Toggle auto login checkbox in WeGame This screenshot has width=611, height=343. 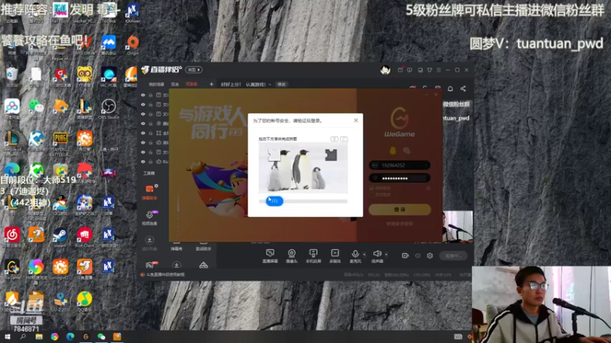371,194
